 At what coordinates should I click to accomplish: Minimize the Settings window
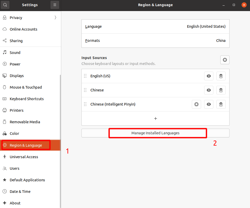tap(224, 5)
